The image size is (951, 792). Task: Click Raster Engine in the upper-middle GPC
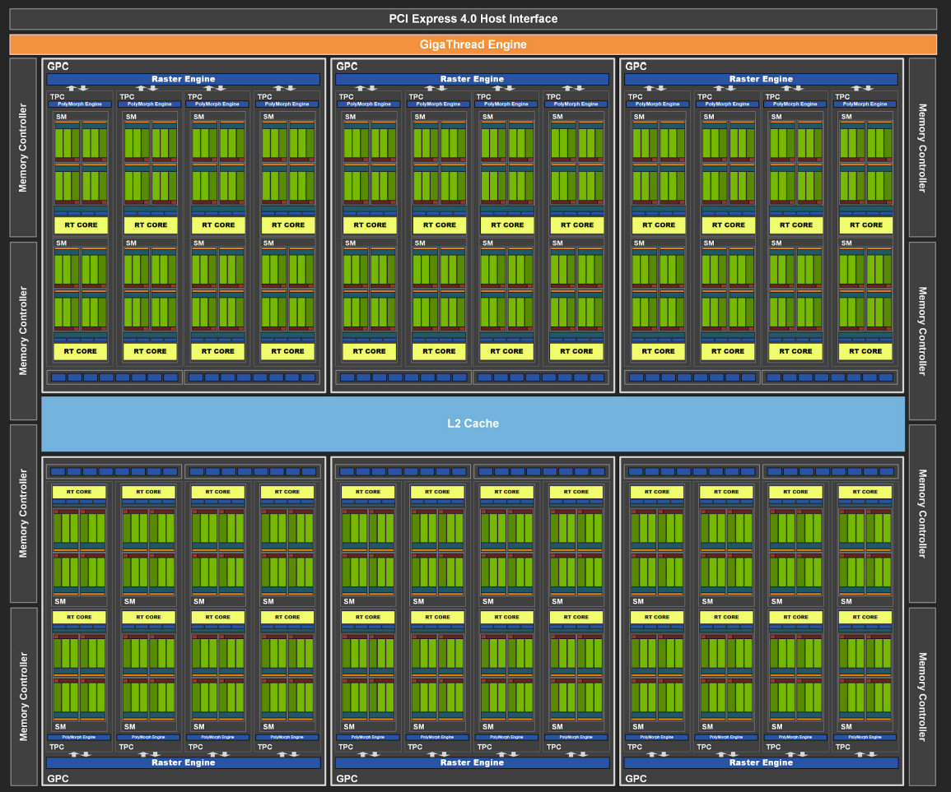(472, 80)
